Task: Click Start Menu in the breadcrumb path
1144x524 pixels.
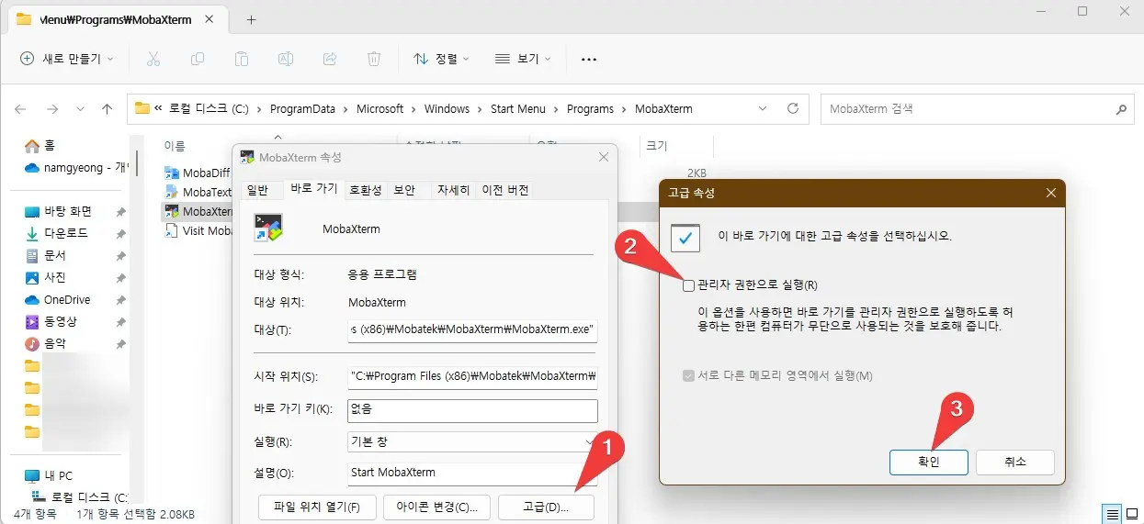Action: 517,108
